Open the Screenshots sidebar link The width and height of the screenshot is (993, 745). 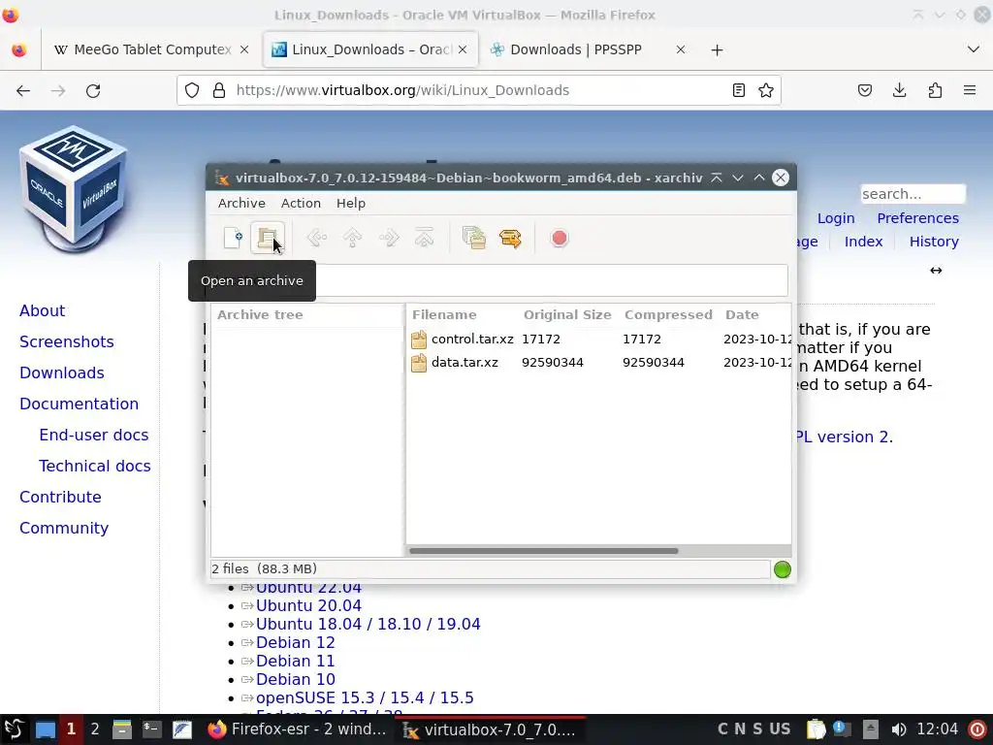click(67, 342)
